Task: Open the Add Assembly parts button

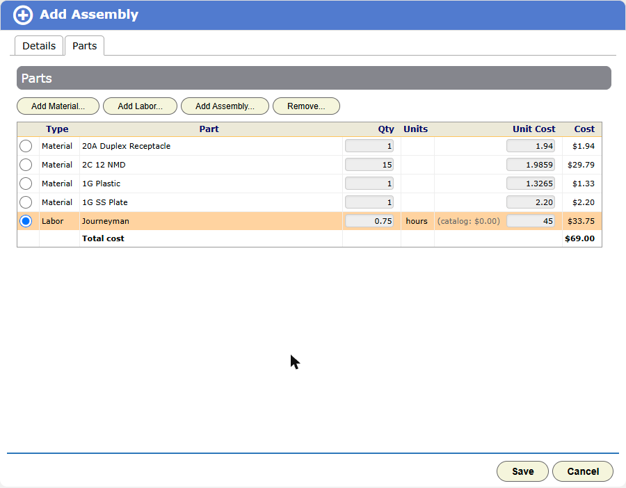Action: tap(225, 106)
